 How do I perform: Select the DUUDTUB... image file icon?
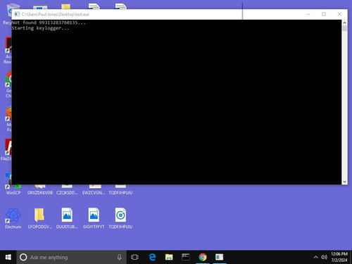pyautogui.click(x=67, y=218)
